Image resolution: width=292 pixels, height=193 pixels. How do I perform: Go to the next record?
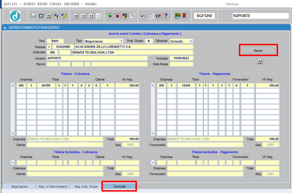(x=91, y=16)
